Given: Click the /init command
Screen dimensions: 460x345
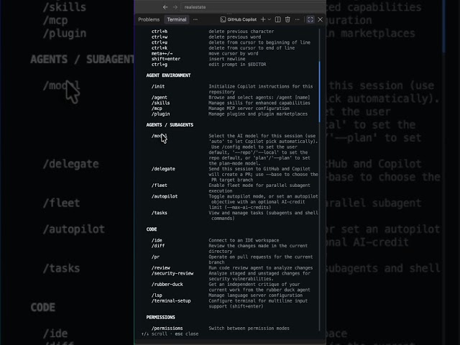Looking at the screenshot, I should tap(158, 86).
